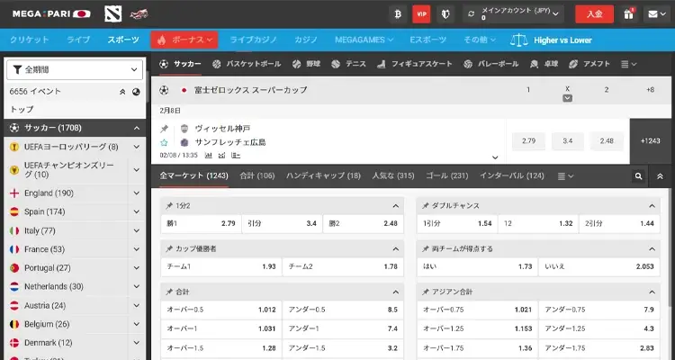Image resolution: width=675 pixels, height=360 pixels.
Task: Open the MEGAGAMES menu
Action: pyautogui.click(x=364, y=40)
